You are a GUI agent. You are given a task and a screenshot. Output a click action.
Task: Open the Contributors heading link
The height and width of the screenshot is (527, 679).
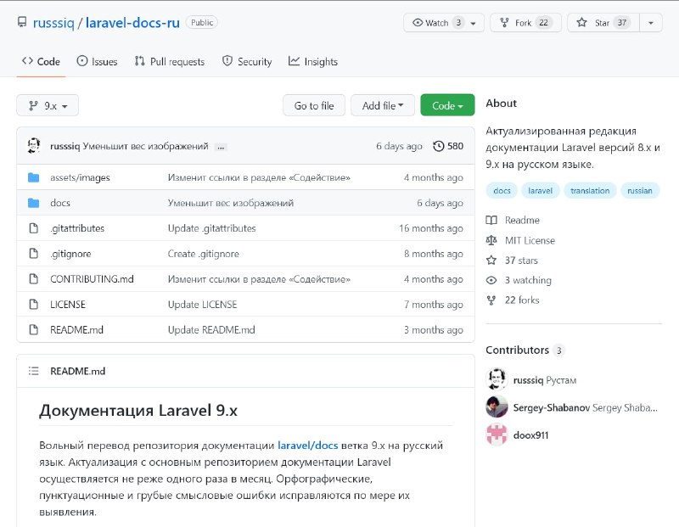(525, 350)
